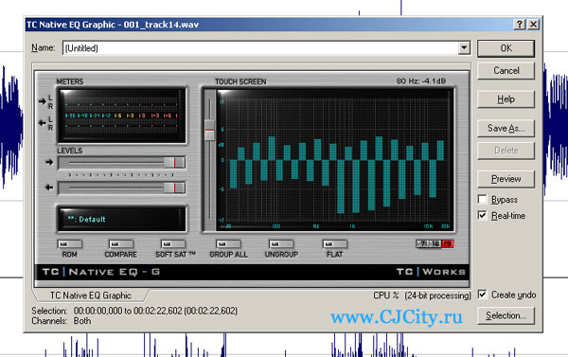Screen dimensions: 568x357
Task: Select the 28-band mode button
Action: (448, 244)
